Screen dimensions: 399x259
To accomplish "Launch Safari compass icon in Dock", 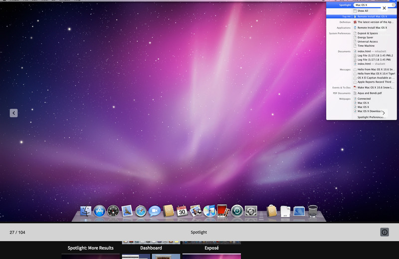I will click(x=141, y=211).
